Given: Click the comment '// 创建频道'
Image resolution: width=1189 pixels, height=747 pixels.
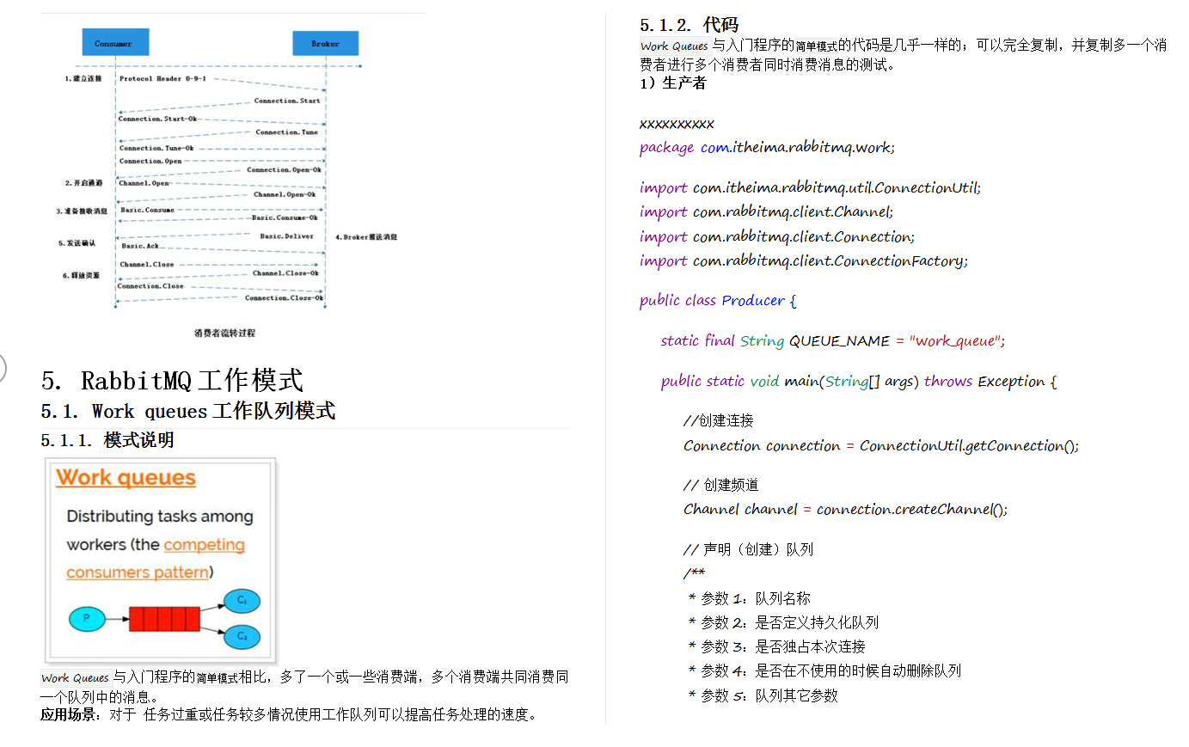Looking at the screenshot, I should [x=721, y=485].
